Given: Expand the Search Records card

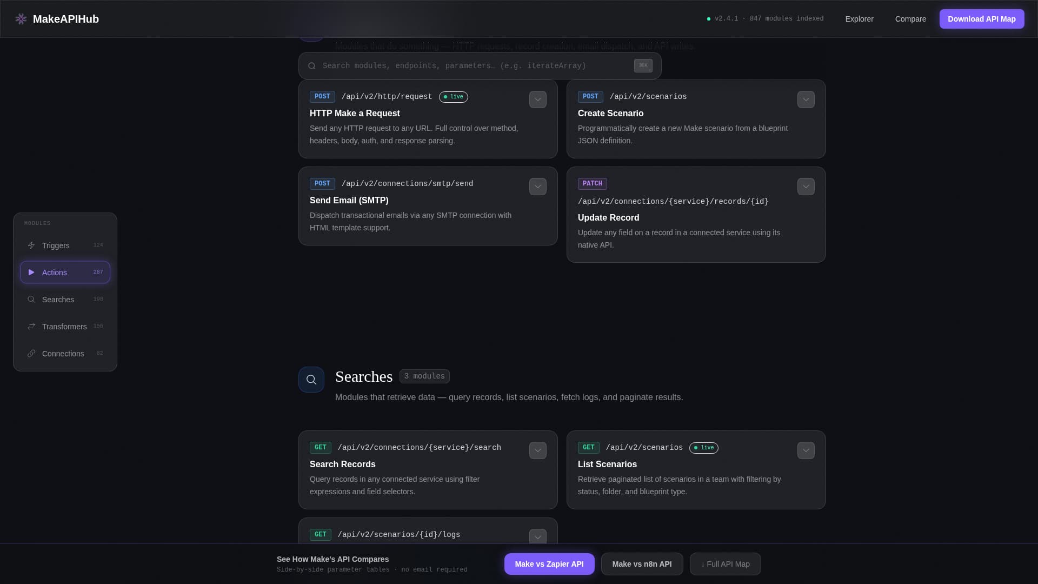Looking at the screenshot, I should [x=538, y=450].
